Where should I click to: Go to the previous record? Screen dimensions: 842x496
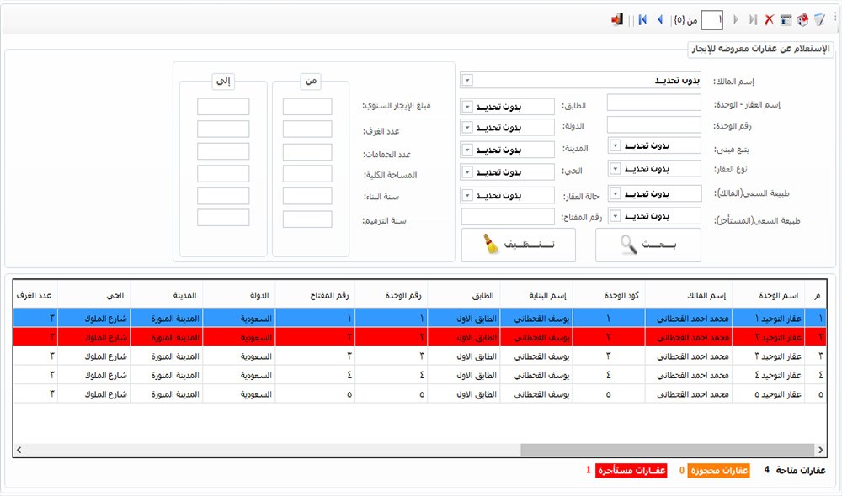click(659, 18)
